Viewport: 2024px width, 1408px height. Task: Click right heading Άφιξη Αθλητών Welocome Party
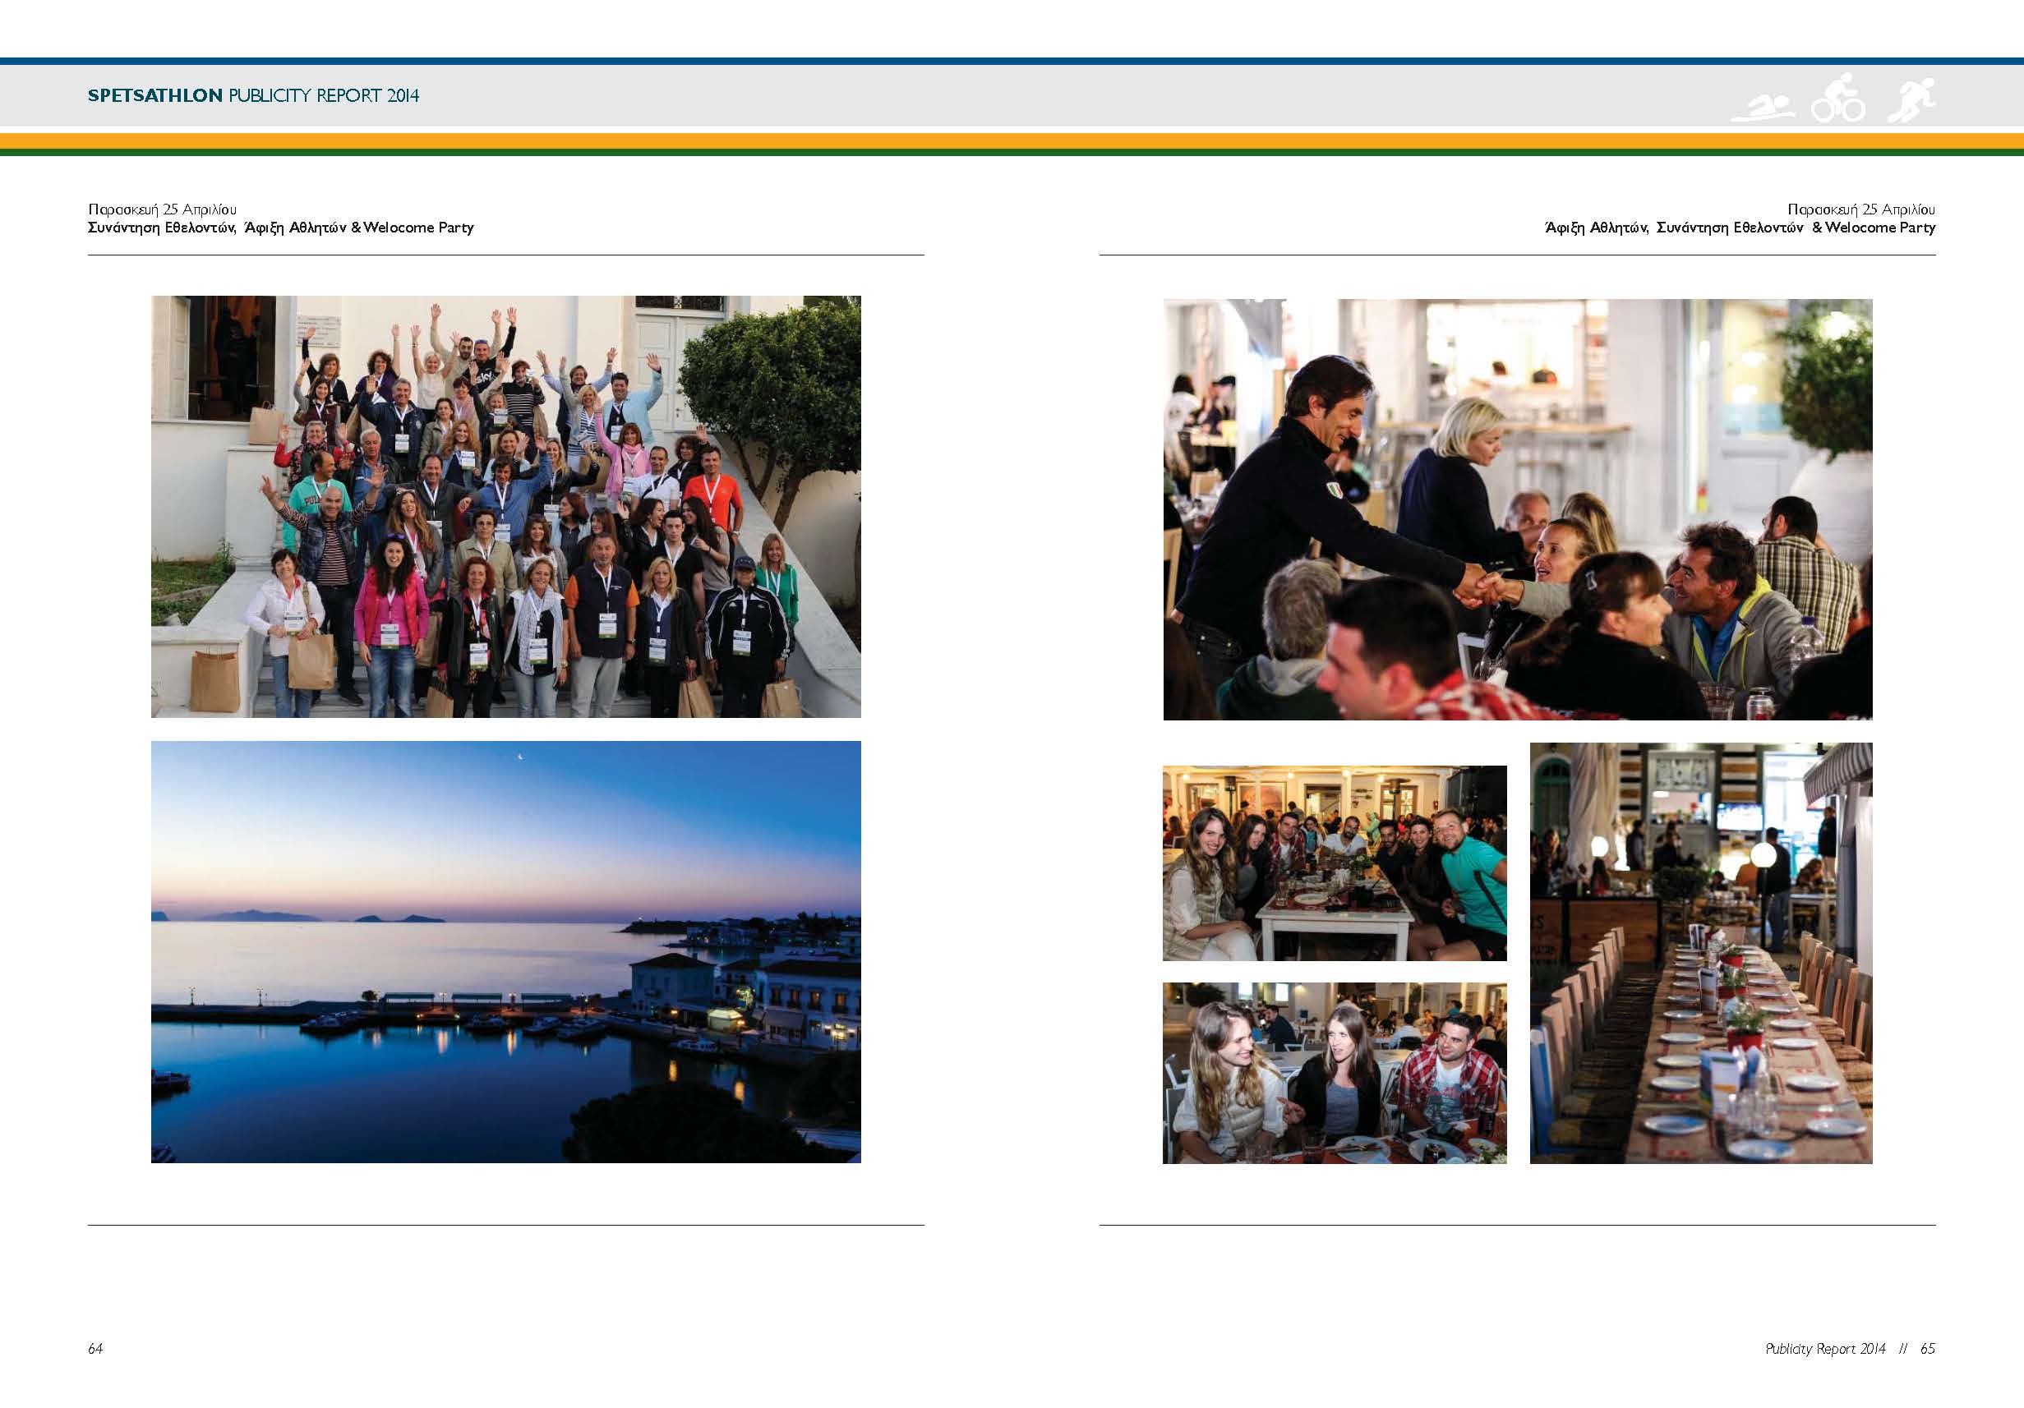pyautogui.click(x=1740, y=228)
